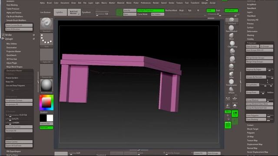
Task: Select the black secondary color swatch
Action: (43, 118)
